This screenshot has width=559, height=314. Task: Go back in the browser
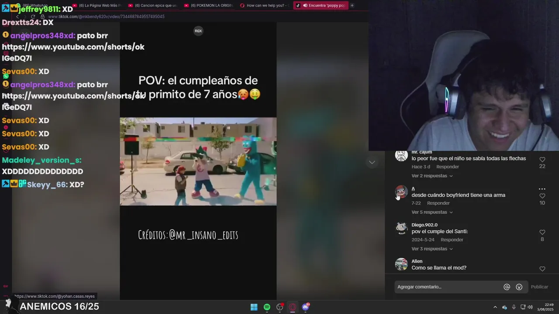point(17,17)
